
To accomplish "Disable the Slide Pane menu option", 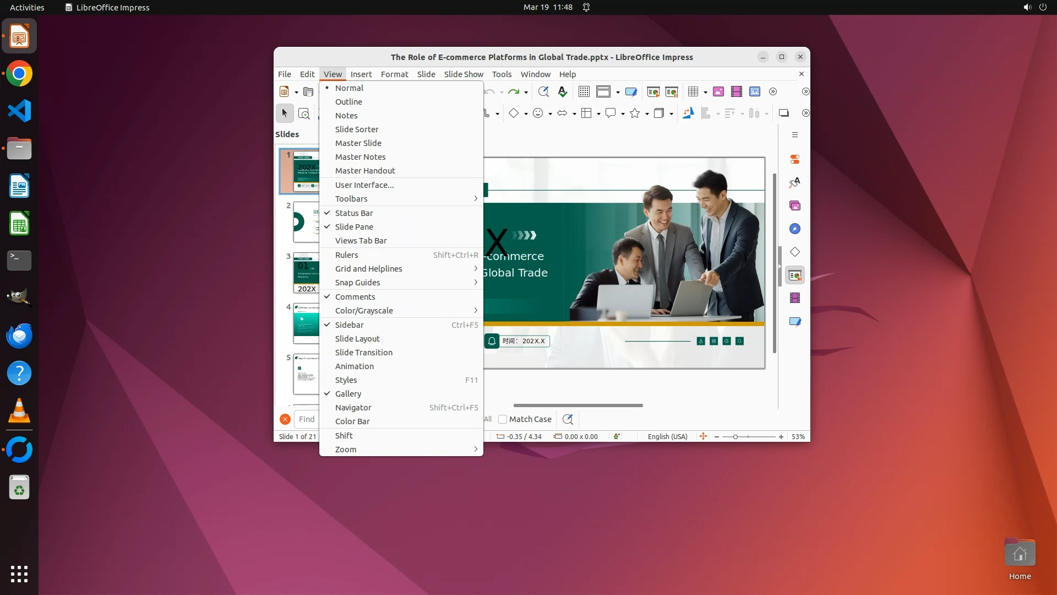I will tap(354, 227).
